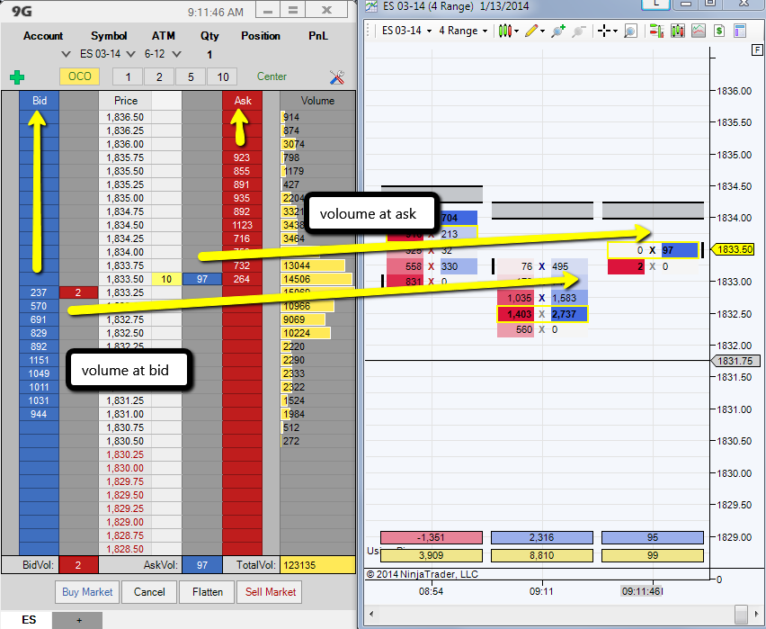
Task: Click the 1,833.50 price cell
Action: 125,279
